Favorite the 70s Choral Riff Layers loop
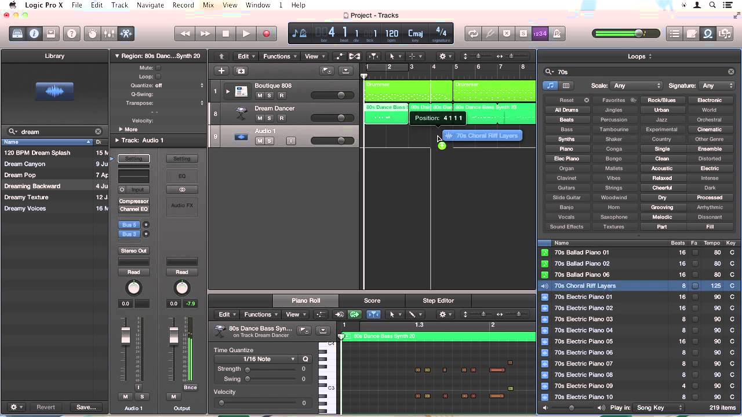This screenshot has width=742, height=417. coord(694,286)
